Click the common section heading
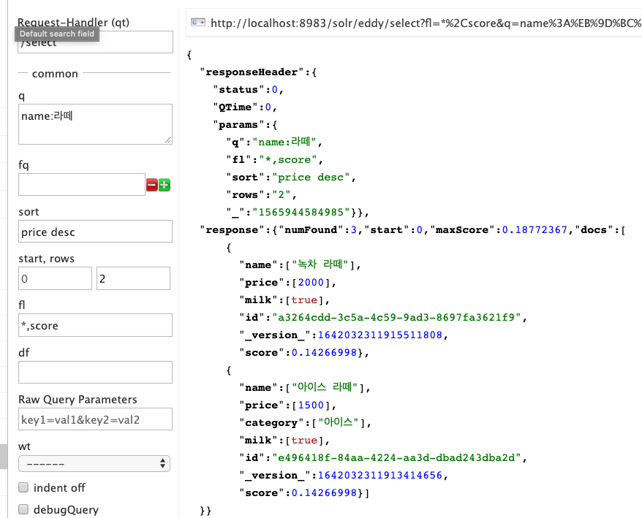This screenshot has width=642, height=518. pyautogui.click(x=55, y=74)
